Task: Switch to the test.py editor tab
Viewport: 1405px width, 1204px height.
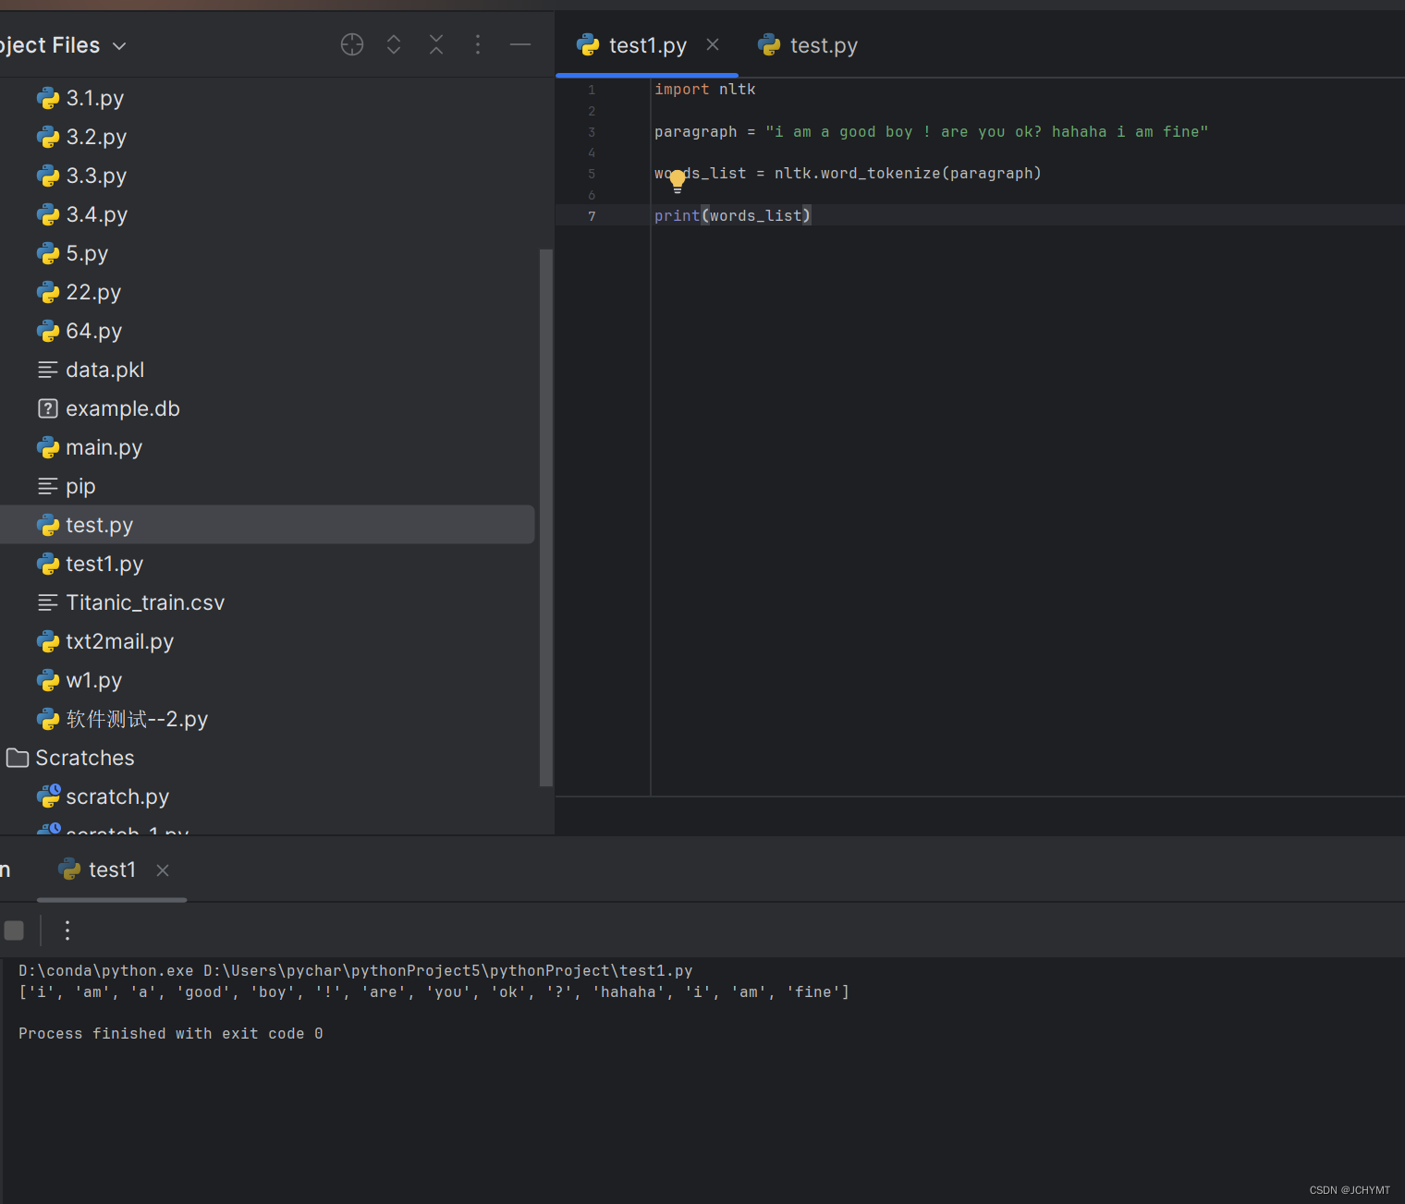Action: [x=823, y=44]
